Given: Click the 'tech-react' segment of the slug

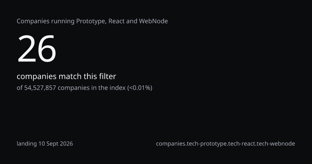Looking at the screenshot, I should 241,144.
